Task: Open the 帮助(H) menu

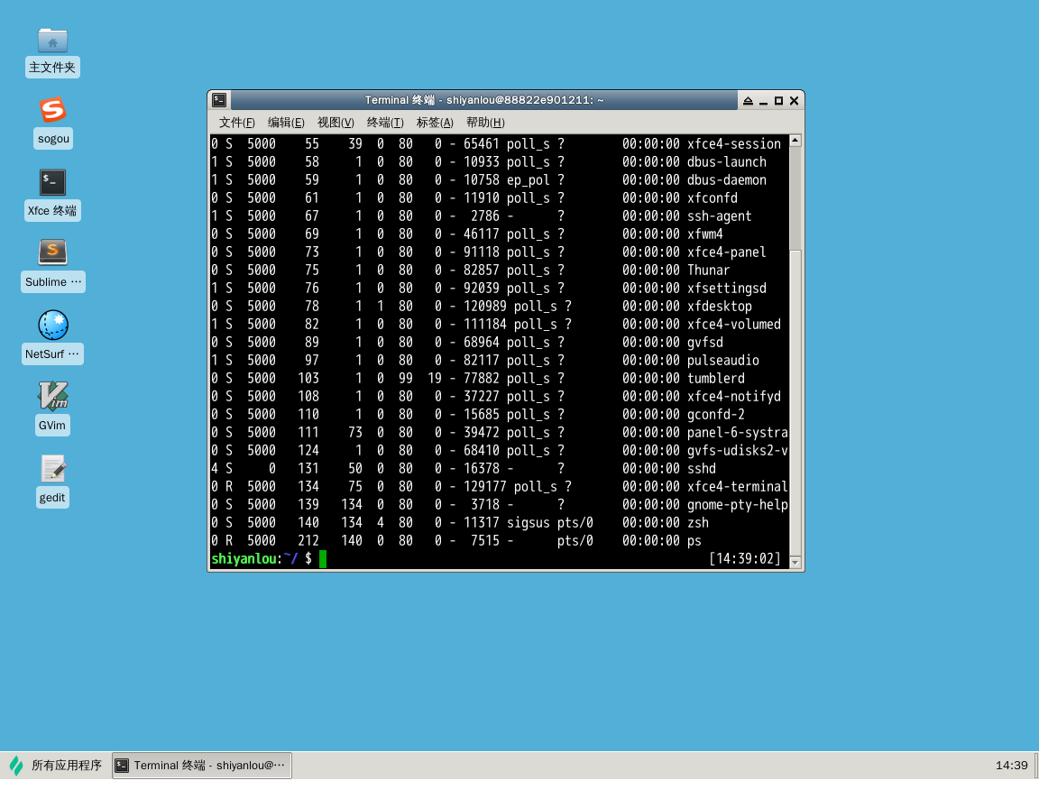Action: coord(485,123)
